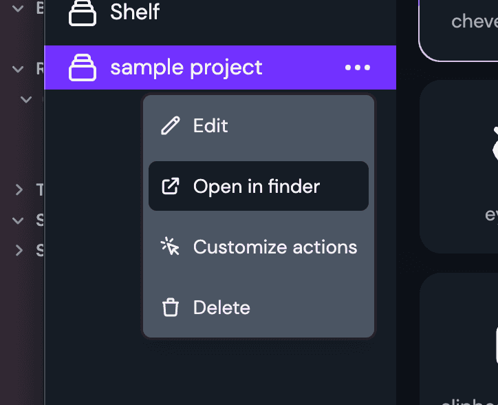Collapse the nested chevron beneath the R section
This screenshot has height=405, width=498.
click(26, 99)
